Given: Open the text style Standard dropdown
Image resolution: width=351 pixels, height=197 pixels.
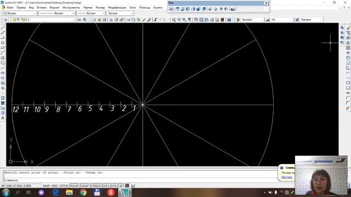Looking at the screenshot, I should tap(252, 20).
